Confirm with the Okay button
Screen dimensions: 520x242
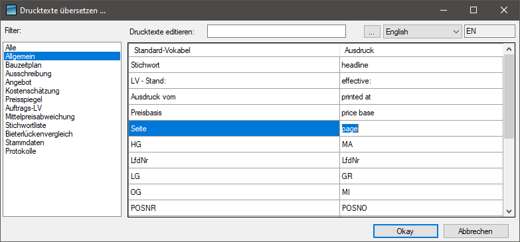405,231
